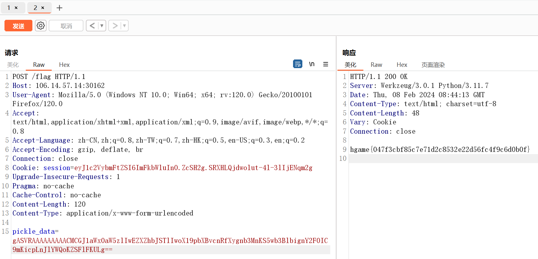Toggle line wrap icon in request panel
Viewport: 538px width, 259px height.
tap(298, 64)
